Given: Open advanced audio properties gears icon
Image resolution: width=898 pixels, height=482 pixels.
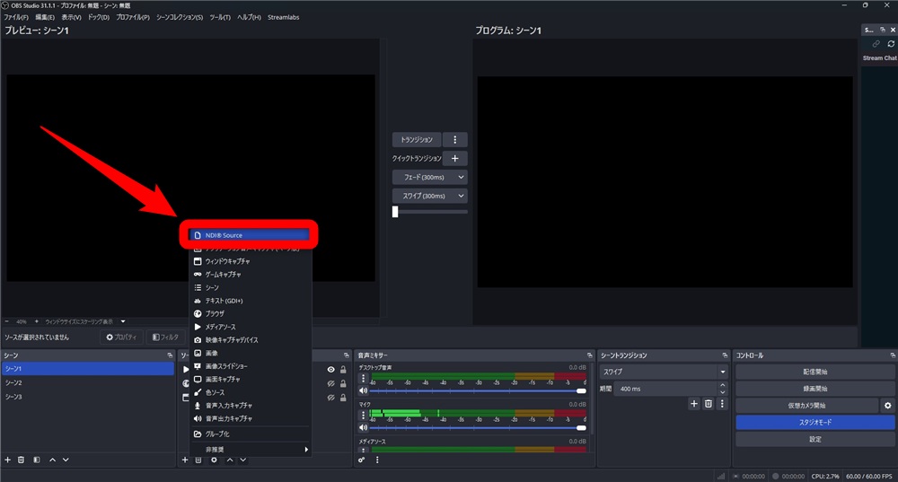Looking at the screenshot, I should tap(362, 460).
